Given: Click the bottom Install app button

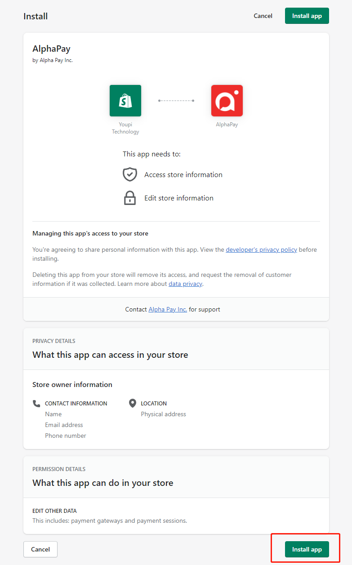Looking at the screenshot, I should click(307, 549).
